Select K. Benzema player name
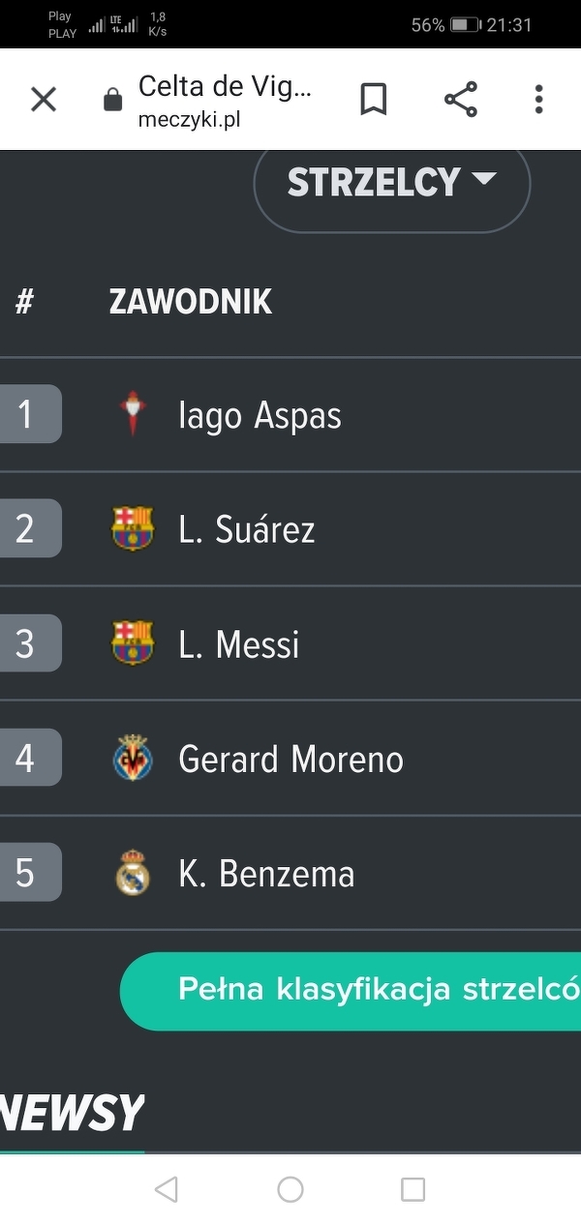581x1225 pixels. 266,875
